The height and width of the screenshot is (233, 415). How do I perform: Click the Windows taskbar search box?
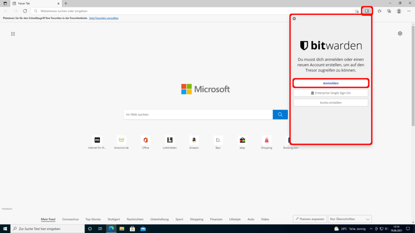48,229
